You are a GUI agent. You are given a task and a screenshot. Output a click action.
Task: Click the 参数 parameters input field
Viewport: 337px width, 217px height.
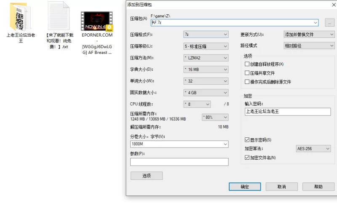179,162
